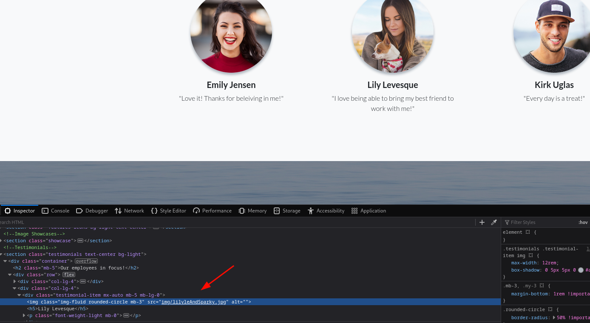Open the Style Editor tab
This screenshot has height=323, width=590.
point(168,211)
